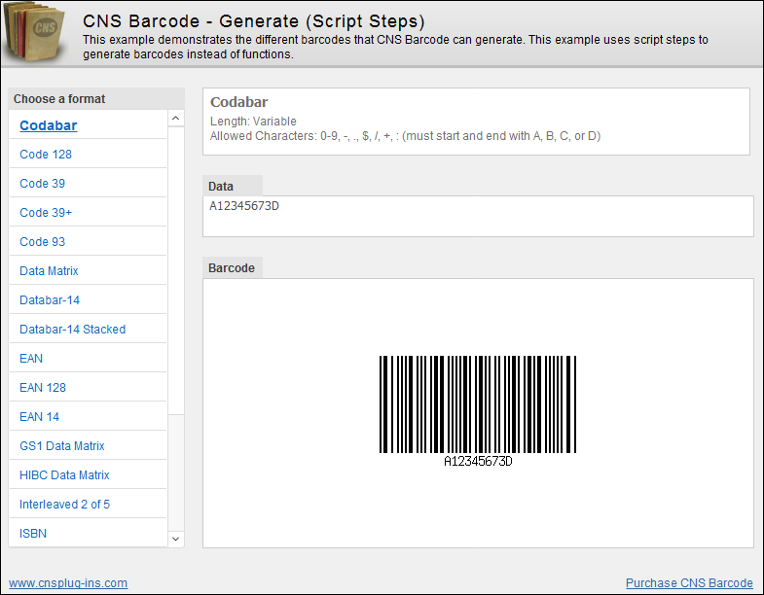
Task: Click the A12345673D caption under barcode
Action: 478,461
